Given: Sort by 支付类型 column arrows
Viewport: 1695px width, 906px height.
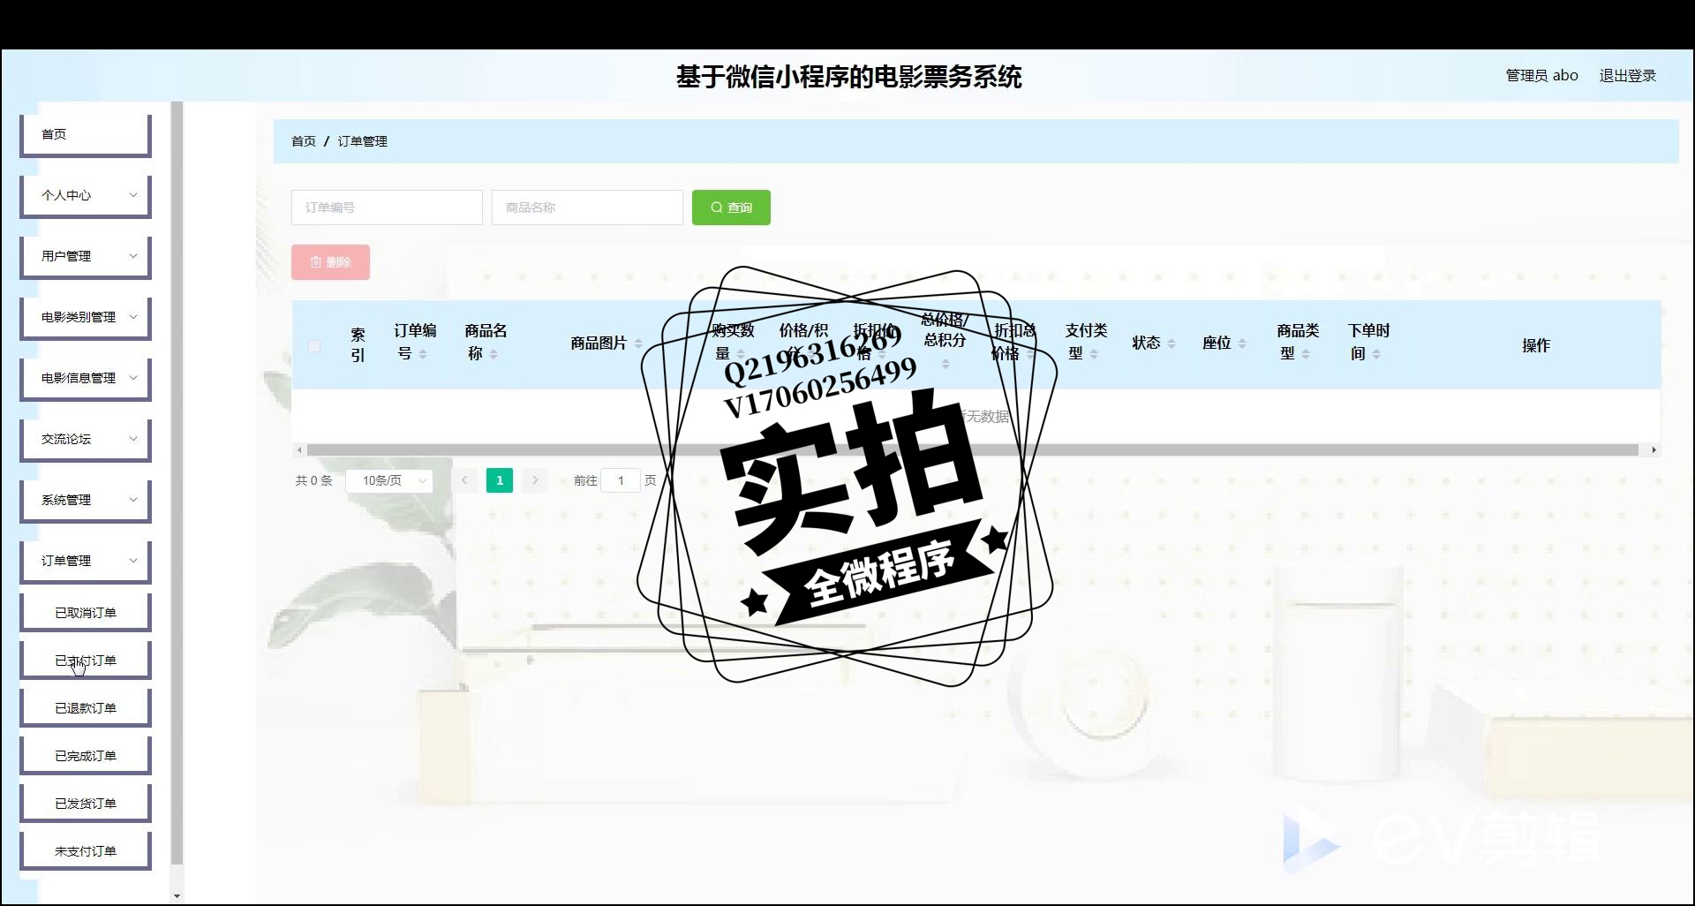Looking at the screenshot, I should point(1094,354).
